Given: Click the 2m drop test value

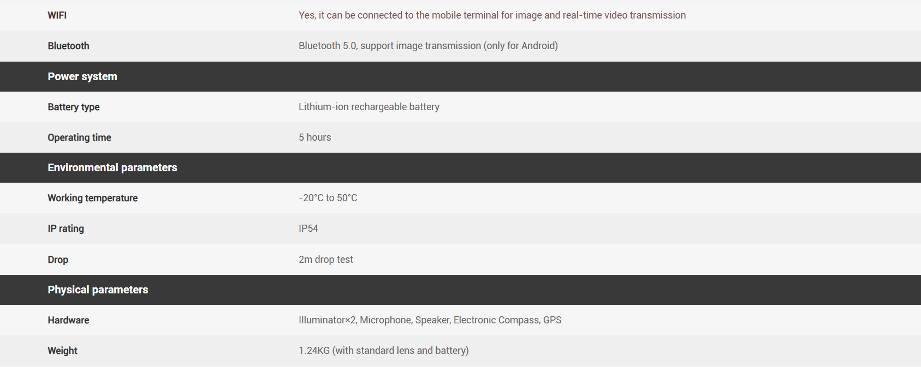Looking at the screenshot, I should point(325,260).
